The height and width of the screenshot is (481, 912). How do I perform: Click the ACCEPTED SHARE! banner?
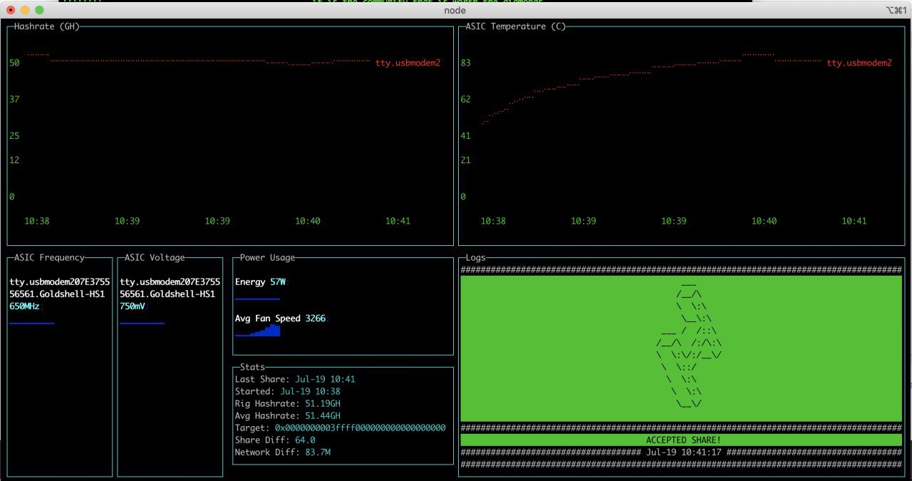point(683,440)
